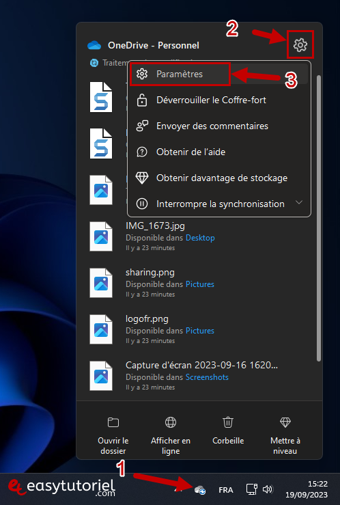Click the Capture d'écran image file icon
The height and width of the screenshot is (505, 340).
pyautogui.click(x=101, y=376)
